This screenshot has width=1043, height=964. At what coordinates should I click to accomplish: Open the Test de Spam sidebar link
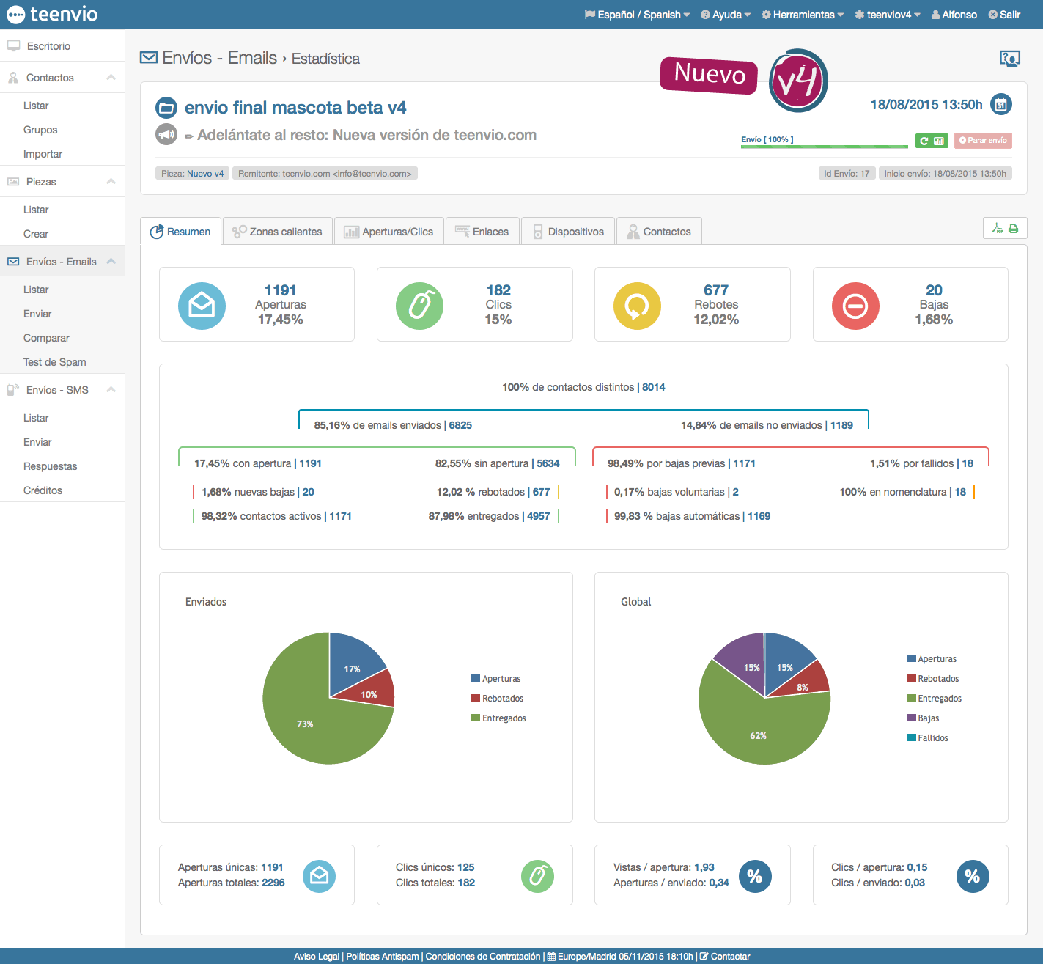(55, 362)
